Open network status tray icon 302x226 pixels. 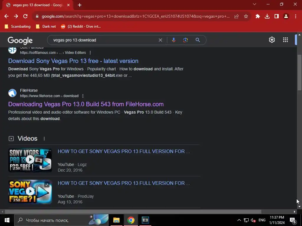pyautogui.click(x=246, y=220)
